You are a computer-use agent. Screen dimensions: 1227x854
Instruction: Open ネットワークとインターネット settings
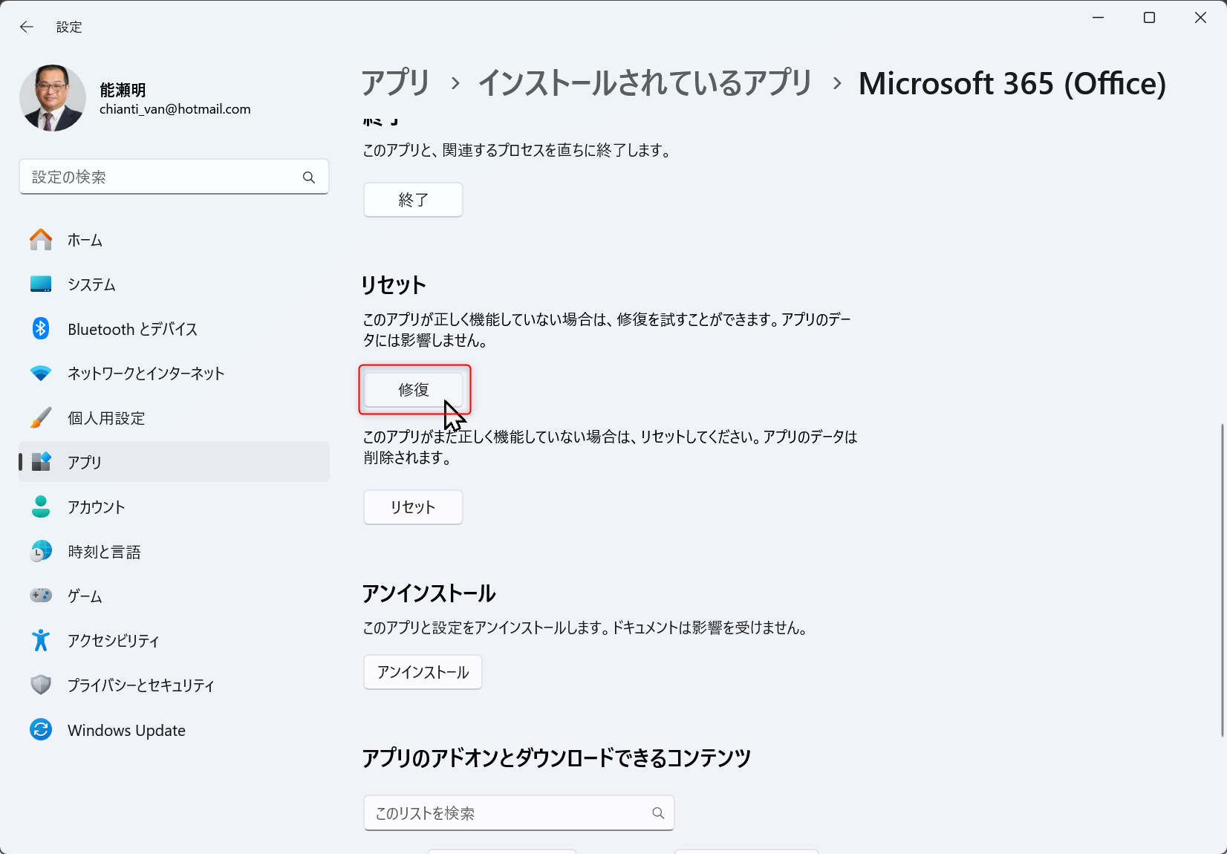[174, 374]
